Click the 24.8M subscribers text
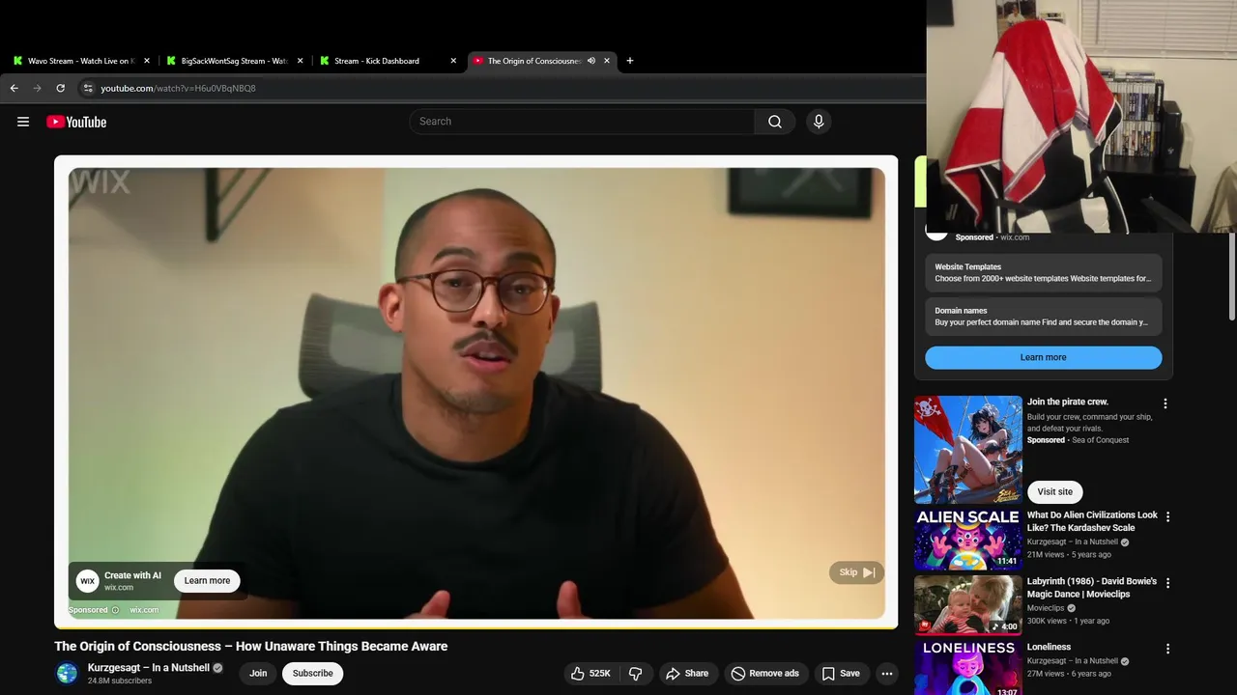The width and height of the screenshot is (1237, 695). click(x=120, y=681)
